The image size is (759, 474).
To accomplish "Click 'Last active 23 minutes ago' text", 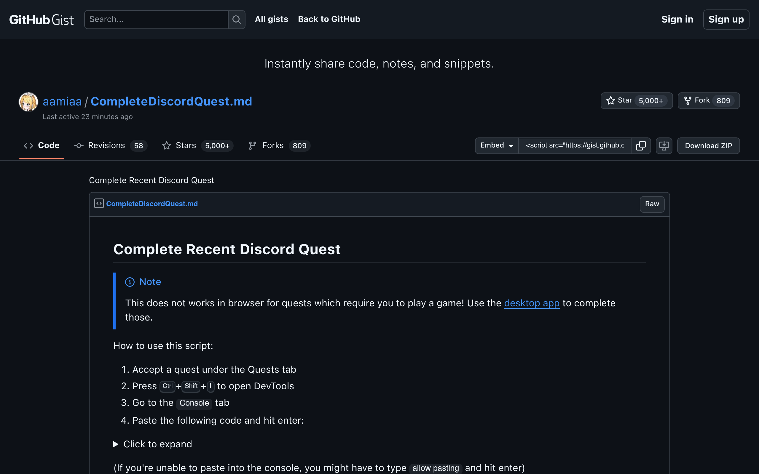I will point(87,117).
